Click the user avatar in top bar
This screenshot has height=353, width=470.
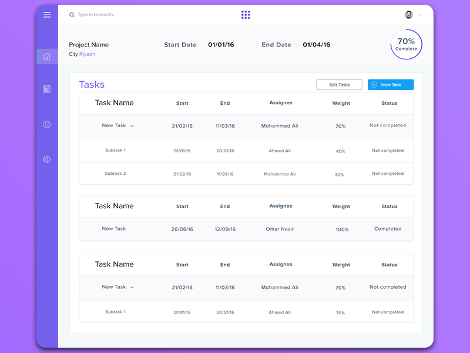(408, 14)
